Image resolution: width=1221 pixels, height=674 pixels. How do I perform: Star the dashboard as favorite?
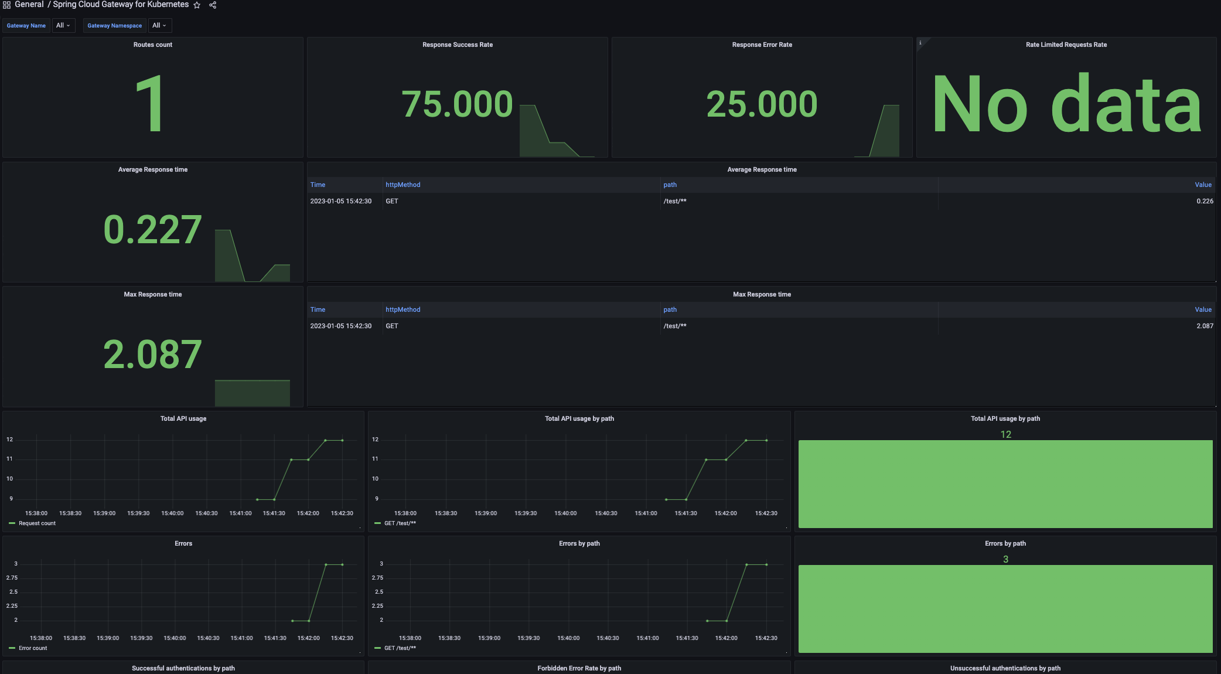pos(197,5)
